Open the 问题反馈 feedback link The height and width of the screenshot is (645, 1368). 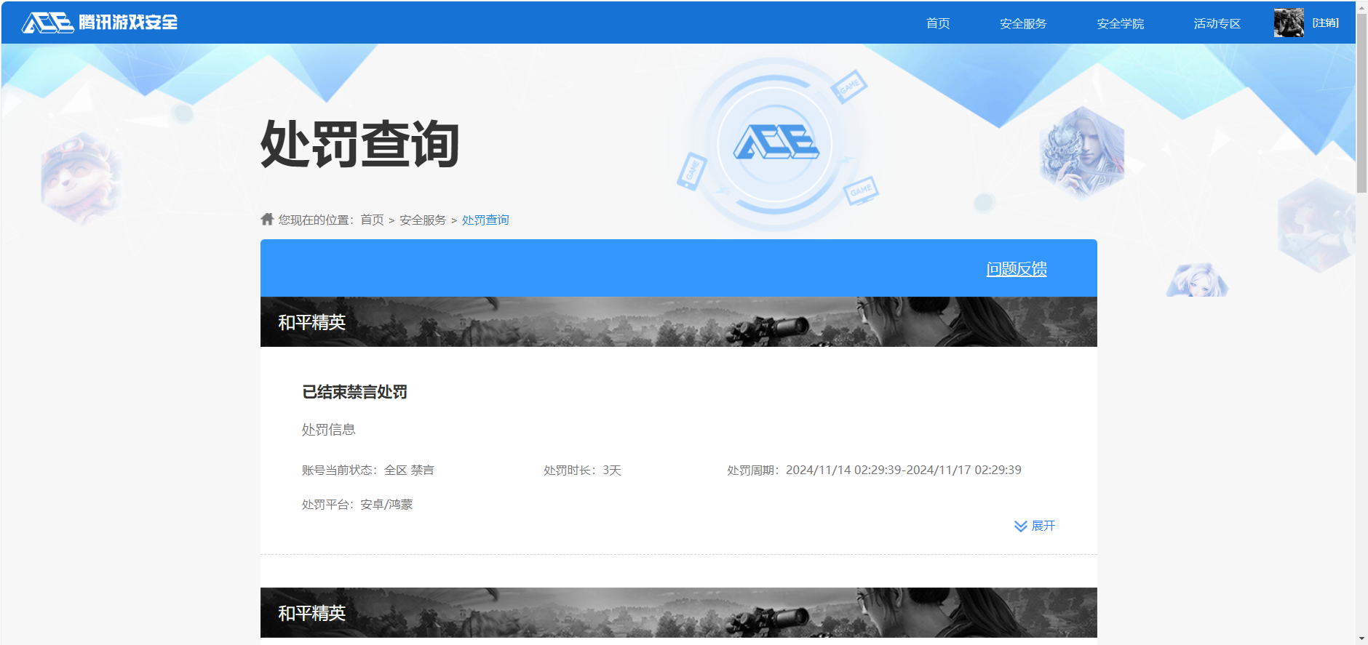pyautogui.click(x=1016, y=269)
